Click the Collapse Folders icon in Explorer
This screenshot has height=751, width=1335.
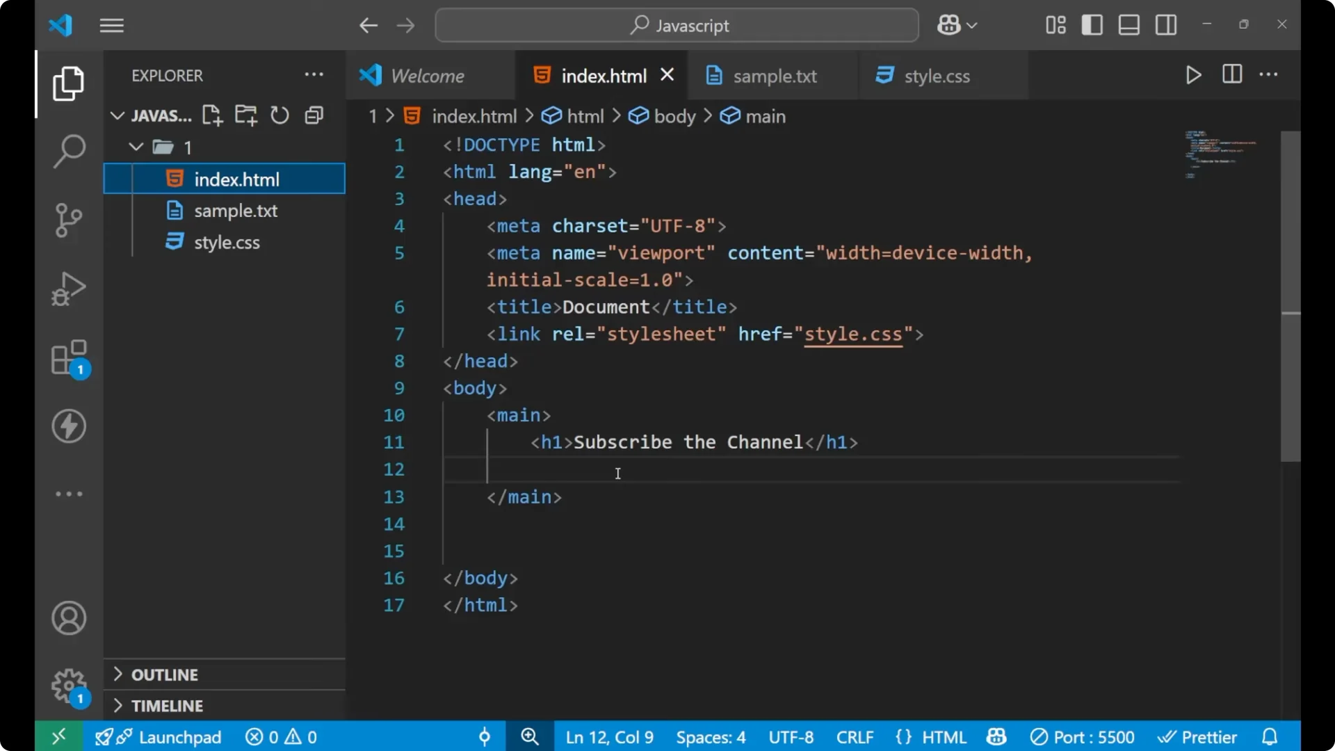click(x=314, y=115)
